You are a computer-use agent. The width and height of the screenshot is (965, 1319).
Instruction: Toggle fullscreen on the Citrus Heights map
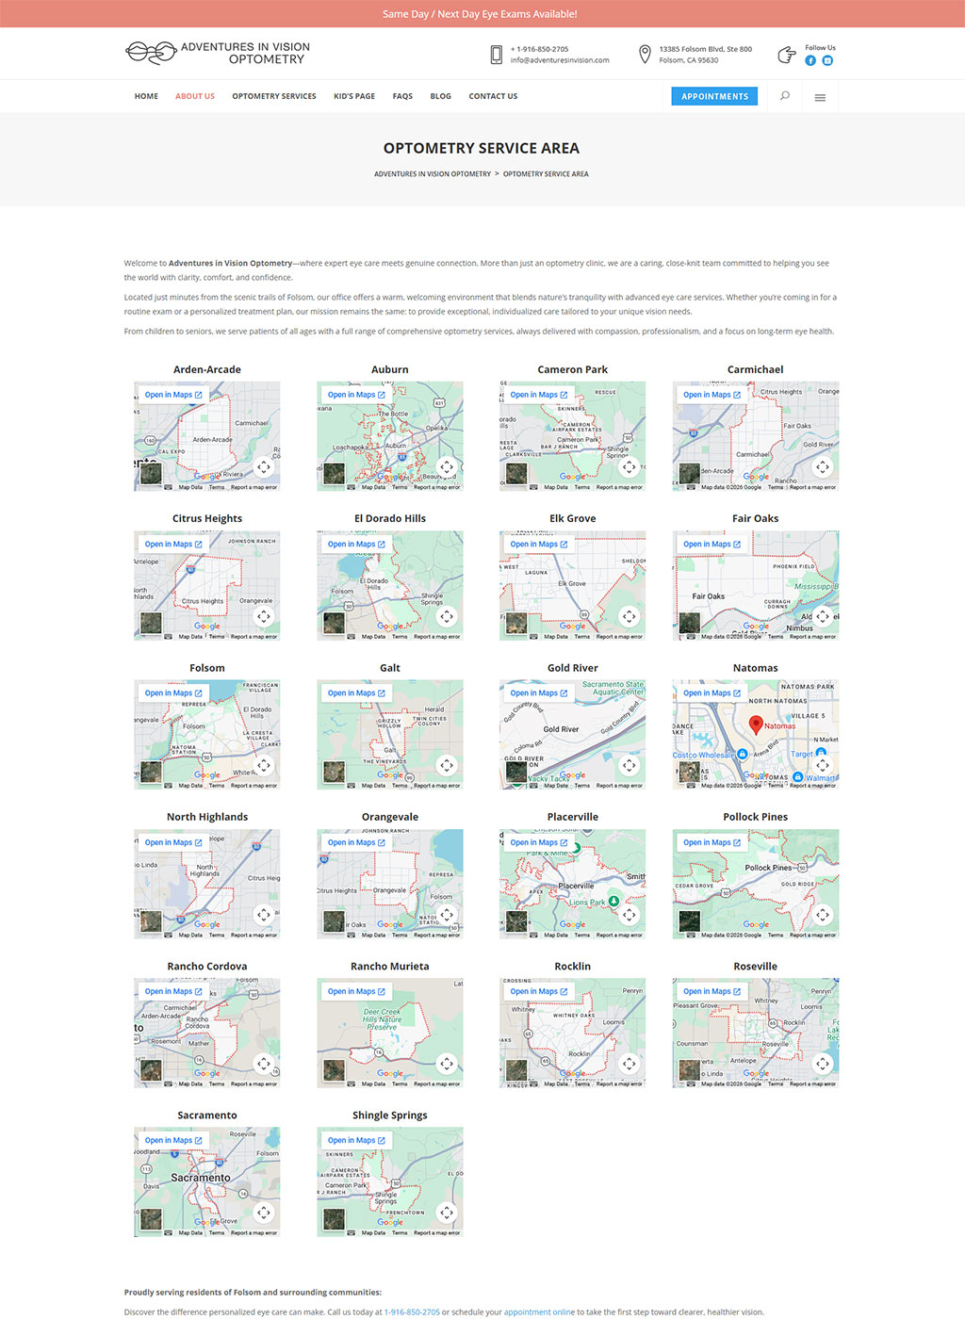click(264, 616)
